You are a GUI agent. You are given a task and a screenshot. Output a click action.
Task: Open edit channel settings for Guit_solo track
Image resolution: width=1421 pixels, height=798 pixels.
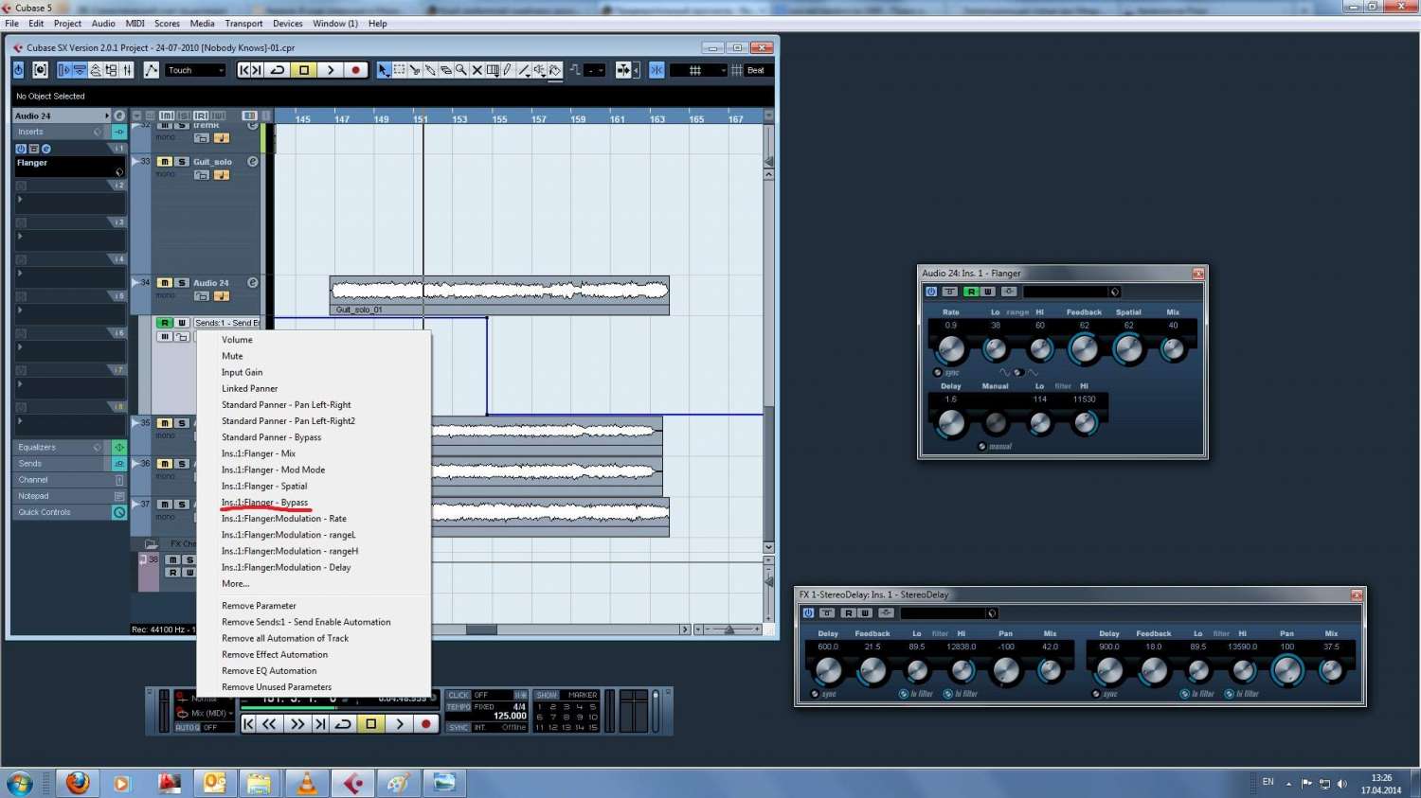pos(253,162)
